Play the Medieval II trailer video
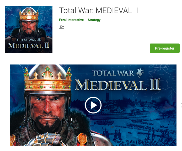 tap(93, 105)
